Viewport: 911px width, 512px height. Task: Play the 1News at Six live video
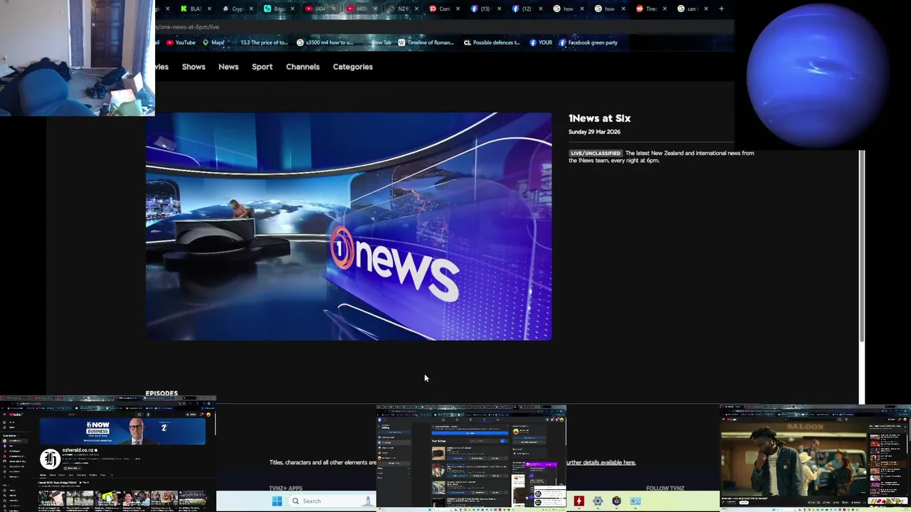349,226
